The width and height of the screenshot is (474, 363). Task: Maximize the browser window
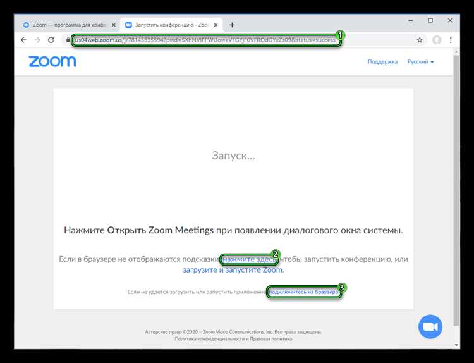pos(430,20)
